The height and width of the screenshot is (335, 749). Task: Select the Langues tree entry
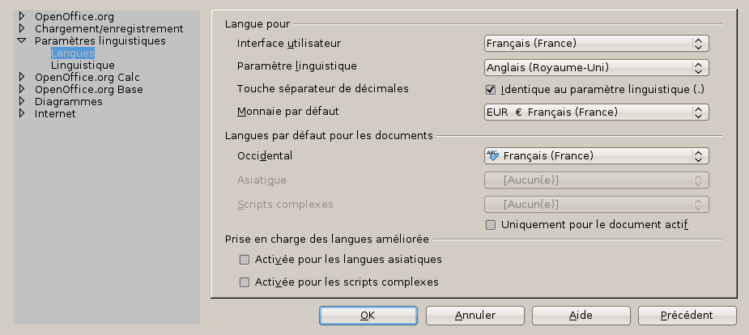click(73, 53)
